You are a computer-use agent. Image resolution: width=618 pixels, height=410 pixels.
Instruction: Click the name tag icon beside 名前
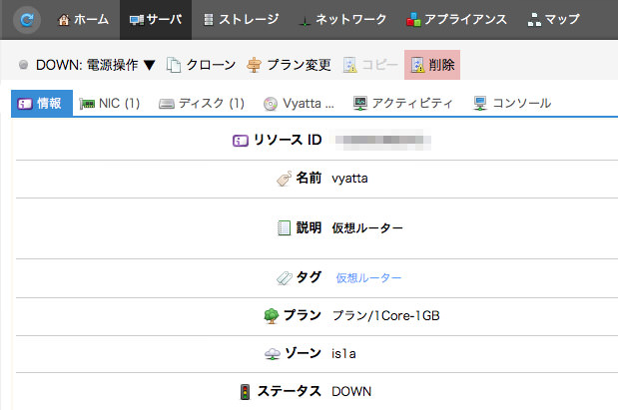click(x=283, y=179)
